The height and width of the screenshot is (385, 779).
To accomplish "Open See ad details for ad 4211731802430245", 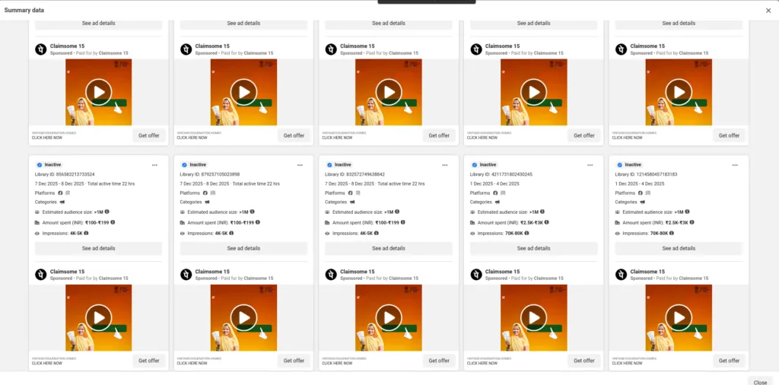I will pyautogui.click(x=533, y=248).
